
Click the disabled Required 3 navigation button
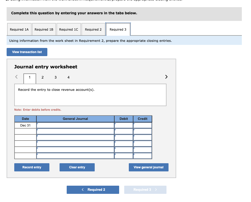click(x=145, y=190)
